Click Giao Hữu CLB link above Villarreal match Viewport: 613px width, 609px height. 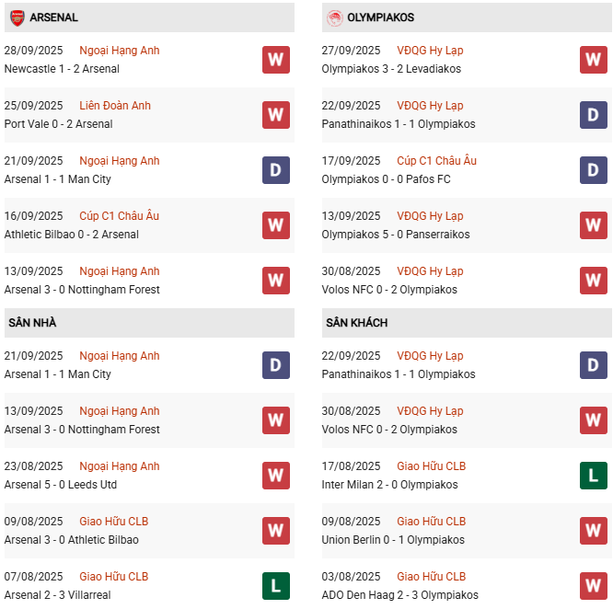(114, 577)
